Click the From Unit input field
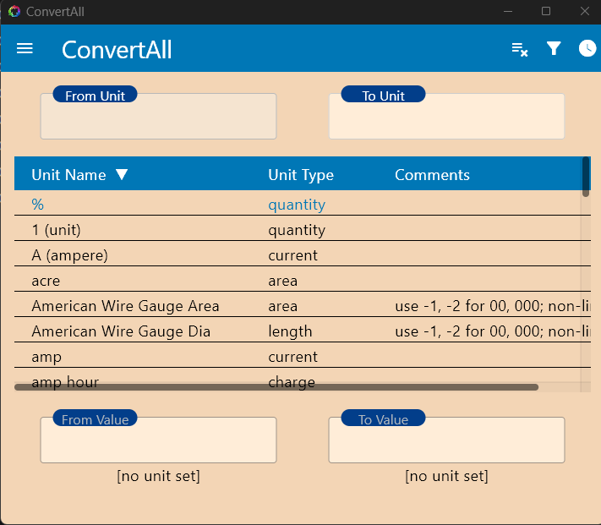Viewport: 601px width, 525px height. point(158,118)
